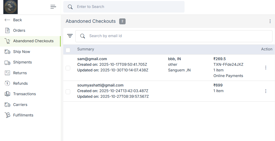Viewport: 275px width, 141px height.
Task: Open the Refunds dollar icon
Action: point(7,83)
